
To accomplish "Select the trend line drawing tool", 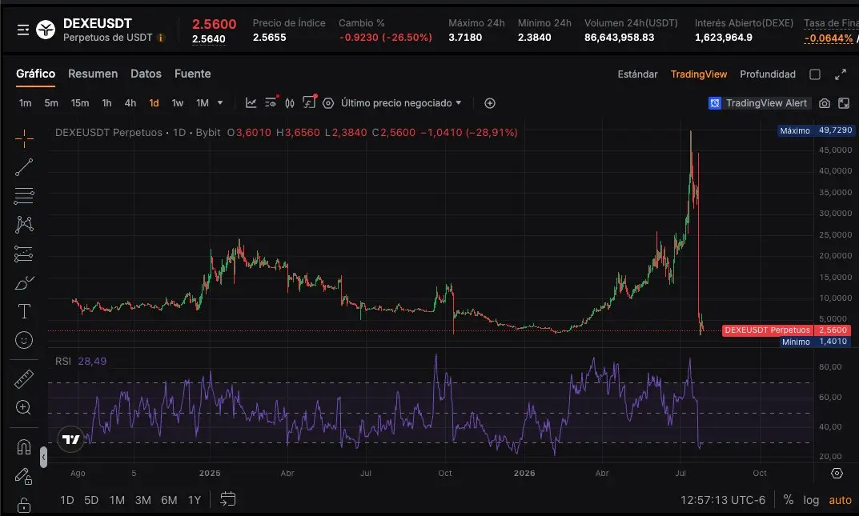I will [x=24, y=167].
